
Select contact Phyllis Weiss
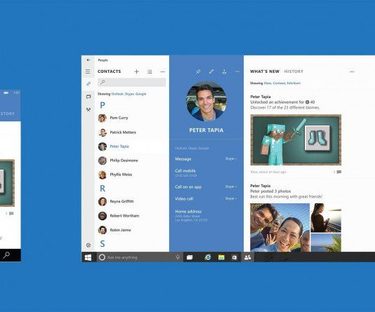(x=132, y=175)
